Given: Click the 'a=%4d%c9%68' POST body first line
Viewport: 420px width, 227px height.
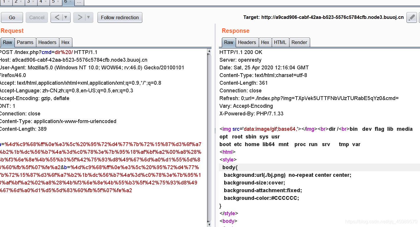Looking at the screenshot, I should click(x=101, y=144).
